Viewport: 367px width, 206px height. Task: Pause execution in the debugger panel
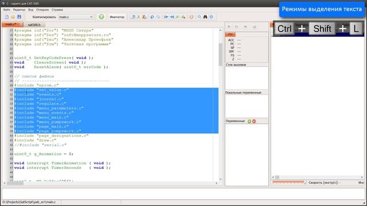tap(236, 27)
